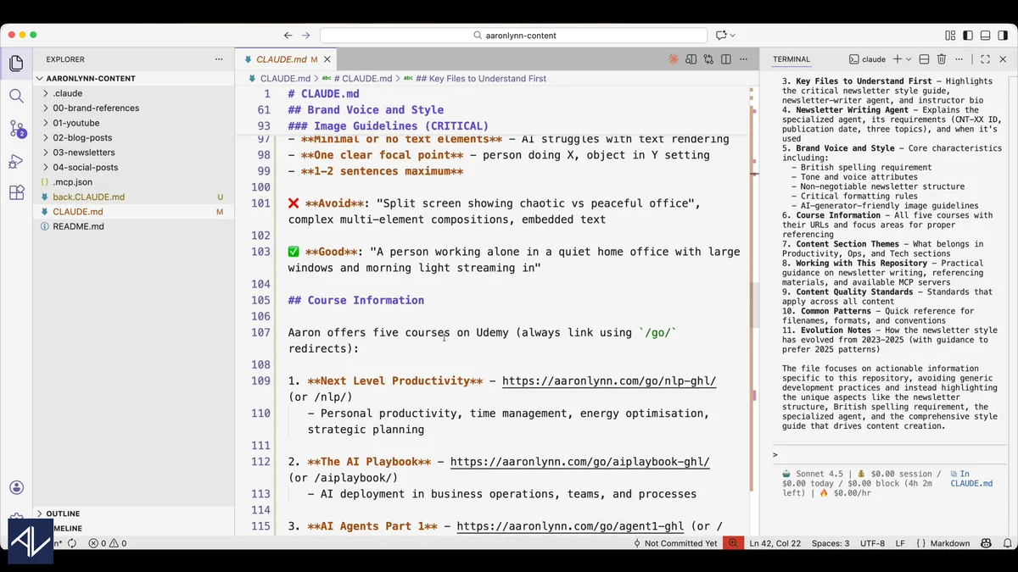Select CLAUDE.md in the file explorer
Screen dimensions: 1018x572
point(133,212)
